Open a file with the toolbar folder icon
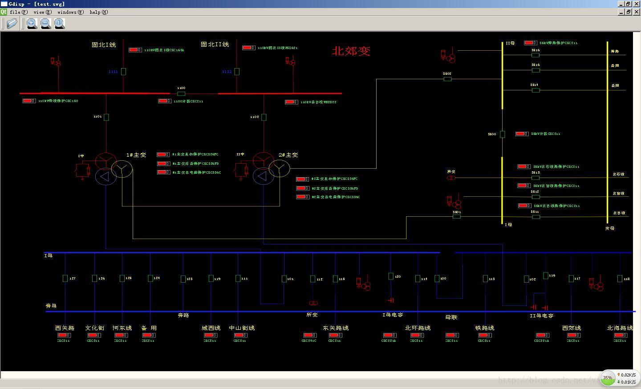 (x=12, y=24)
